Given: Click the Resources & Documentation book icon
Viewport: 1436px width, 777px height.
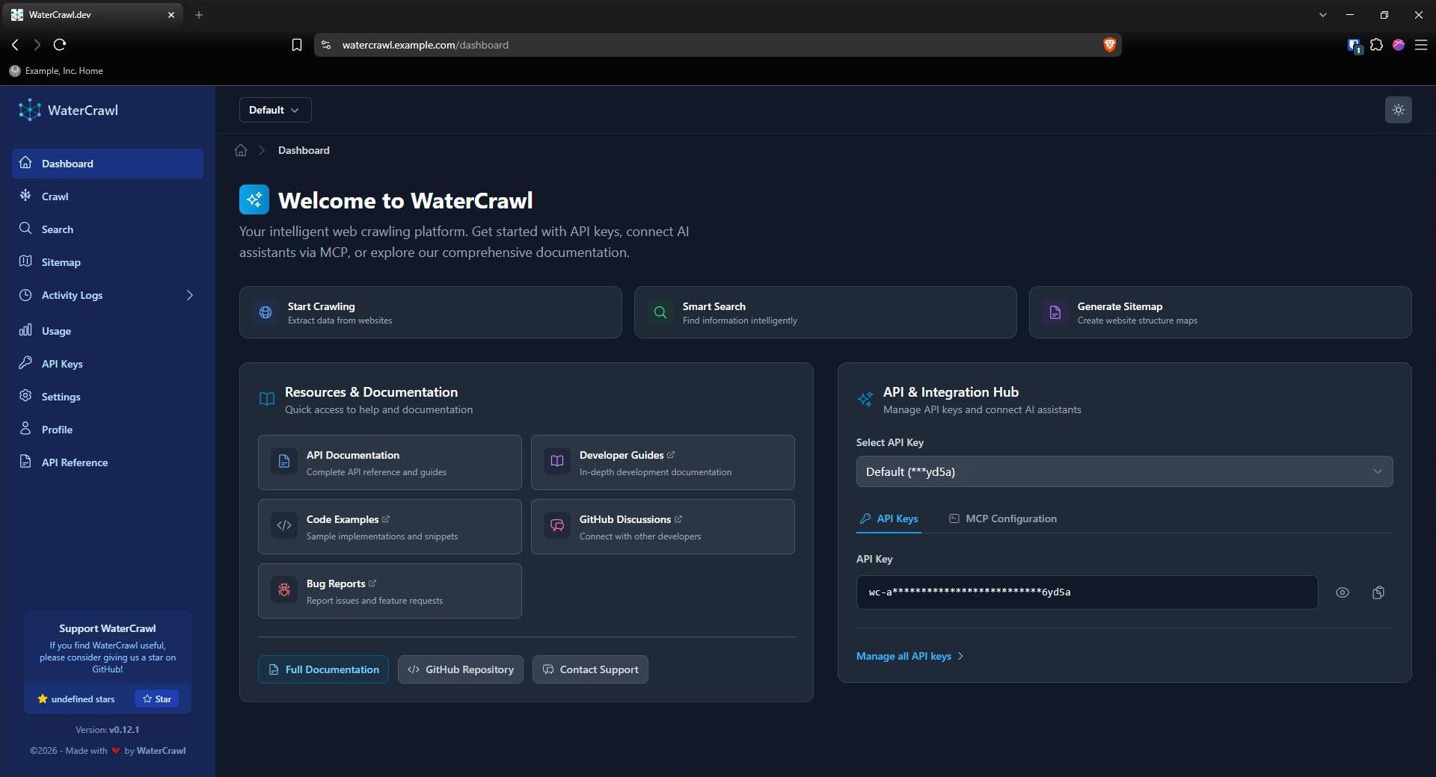Looking at the screenshot, I should coord(267,399).
